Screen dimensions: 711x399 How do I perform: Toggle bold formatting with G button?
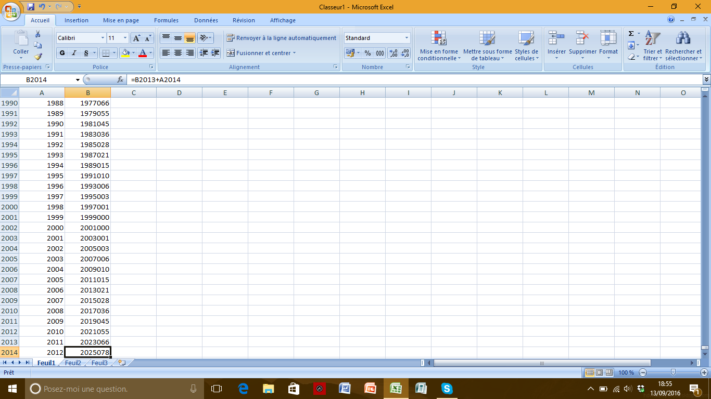(62, 53)
